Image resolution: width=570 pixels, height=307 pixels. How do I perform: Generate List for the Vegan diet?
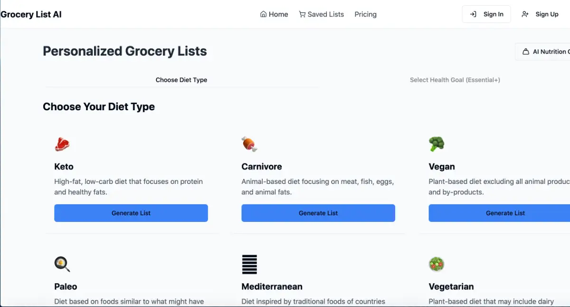505,213
